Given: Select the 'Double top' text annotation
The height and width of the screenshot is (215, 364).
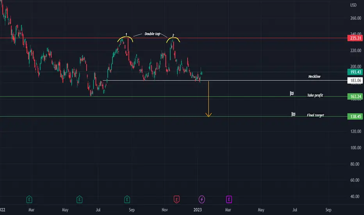Looking at the screenshot, I should point(152,34).
